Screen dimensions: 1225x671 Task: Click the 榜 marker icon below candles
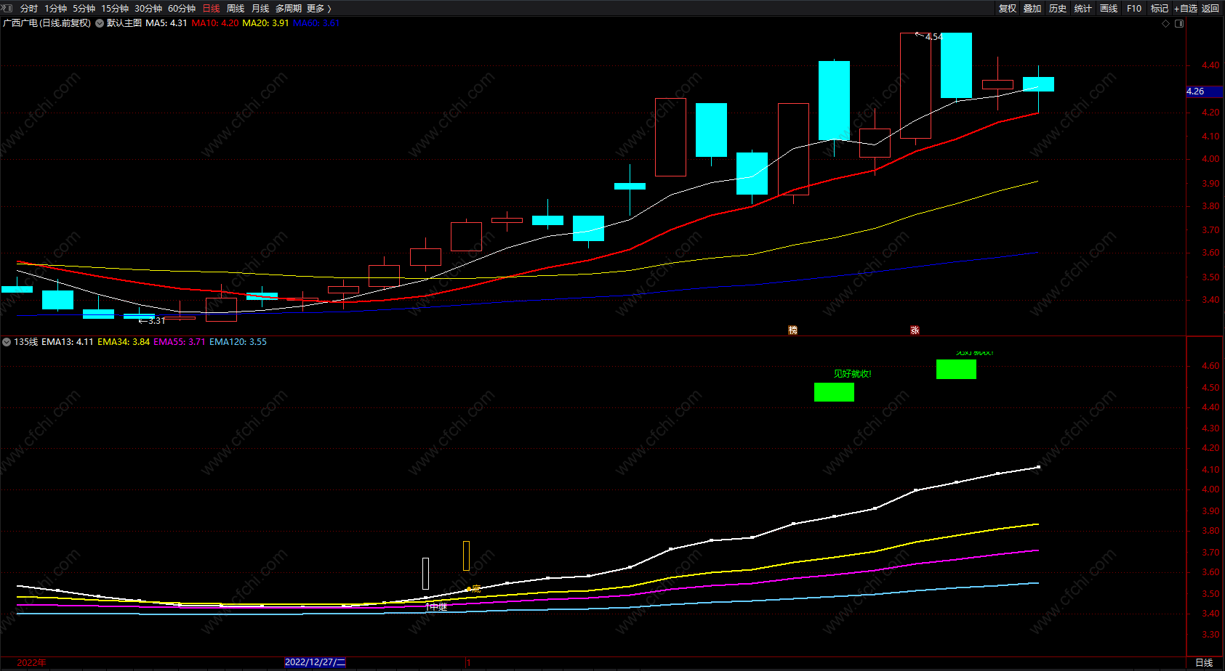click(x=793, y=330)
